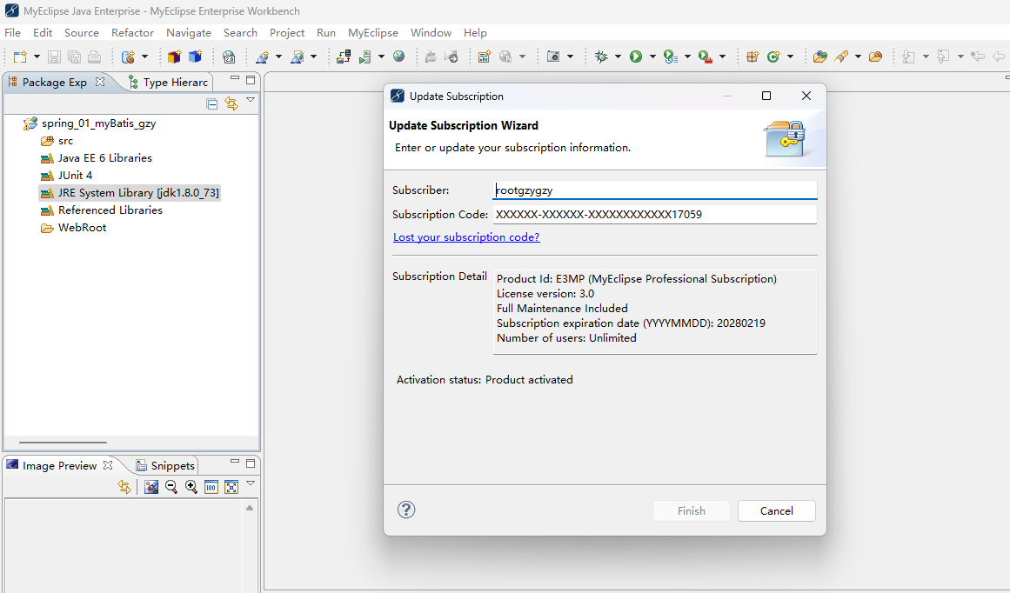Click Cancel in Update Subscription dialog
Image resolution: width=1010 pixels, height=593 pixels.
pyautogui.click(x=776, y=510)
